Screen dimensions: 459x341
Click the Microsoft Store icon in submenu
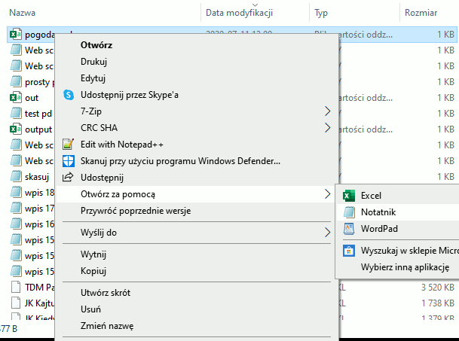coord(349,251)
